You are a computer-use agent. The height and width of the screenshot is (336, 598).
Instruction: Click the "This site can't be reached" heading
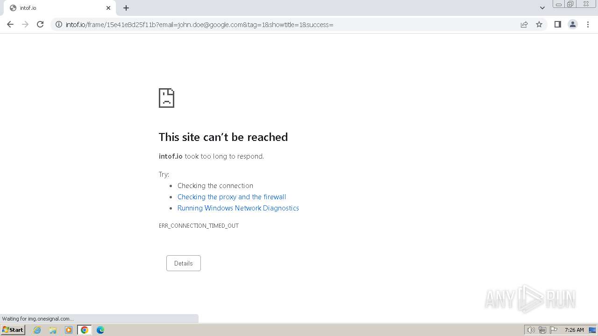[x=223, y=137]
